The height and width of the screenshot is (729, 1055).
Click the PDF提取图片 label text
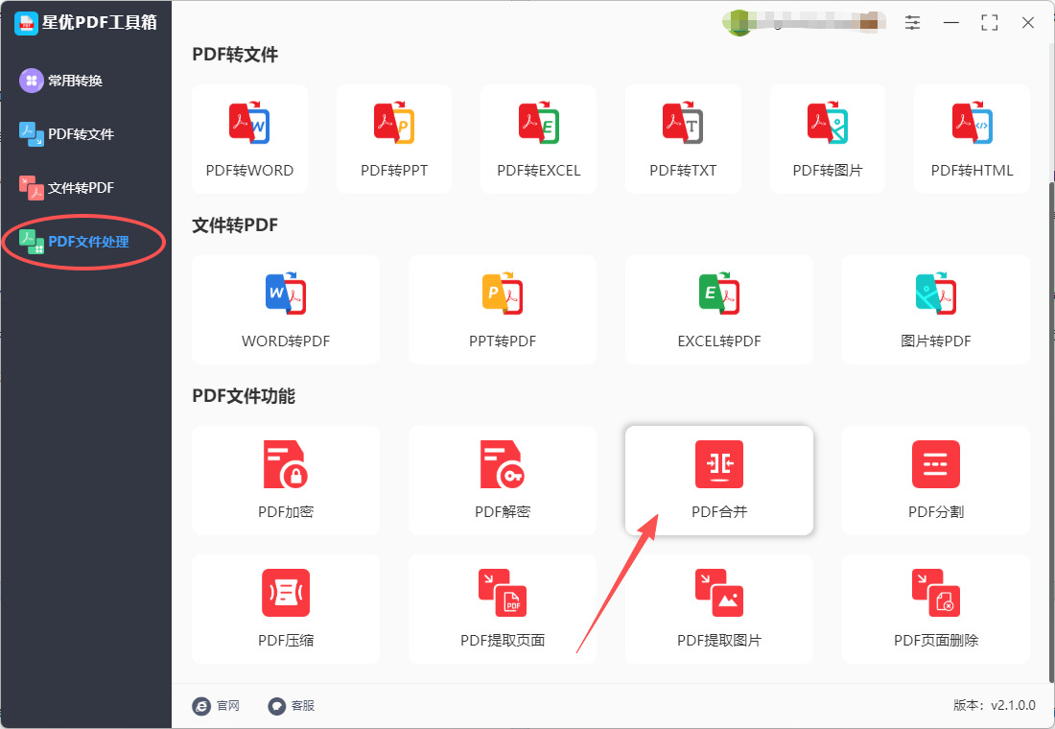tap(719, 640)
